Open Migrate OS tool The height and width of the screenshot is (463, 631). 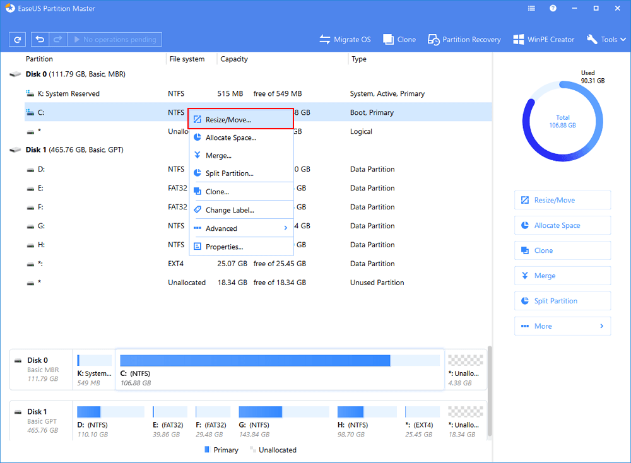coord(345,39)
